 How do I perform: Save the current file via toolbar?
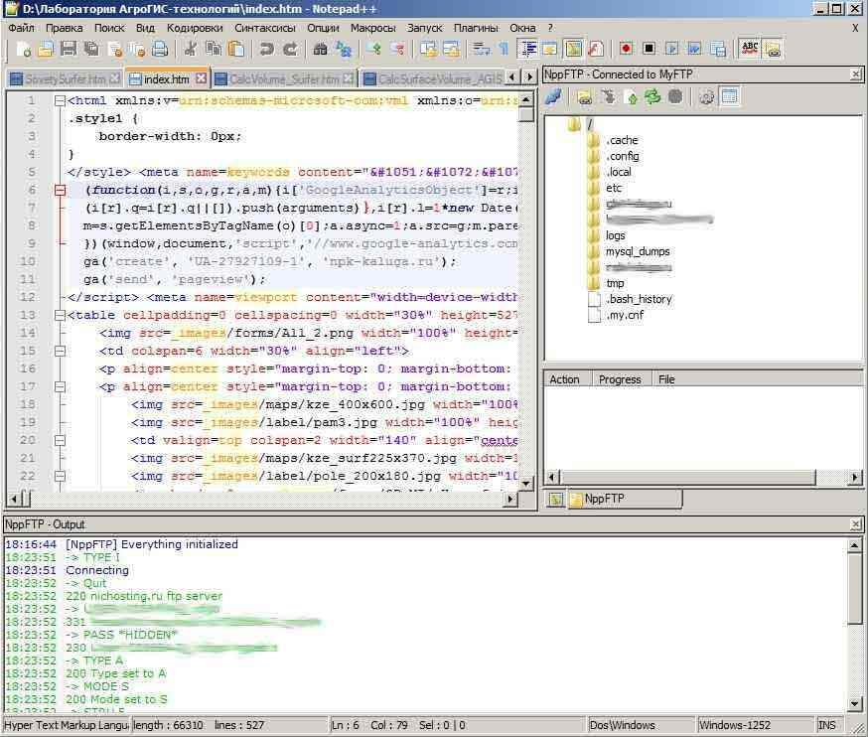69,50
